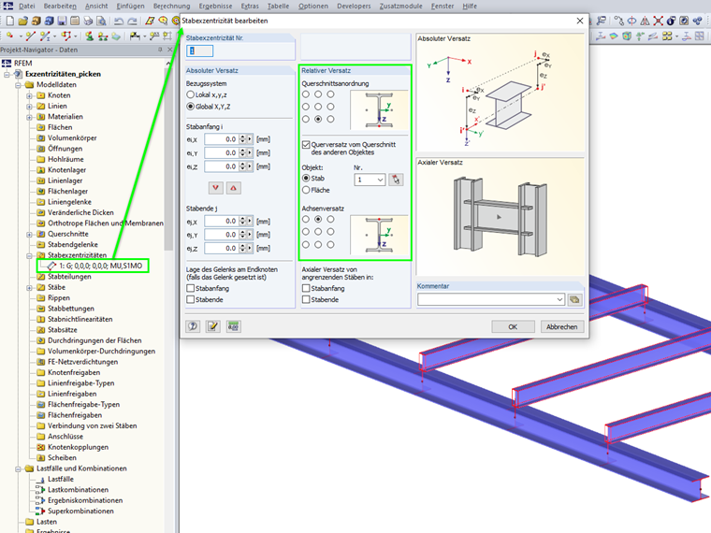Image resolution: width=711 pixels, height=533 pixels.
Task: Click the Abbrechen button
Action: click(x=562, y=326)
